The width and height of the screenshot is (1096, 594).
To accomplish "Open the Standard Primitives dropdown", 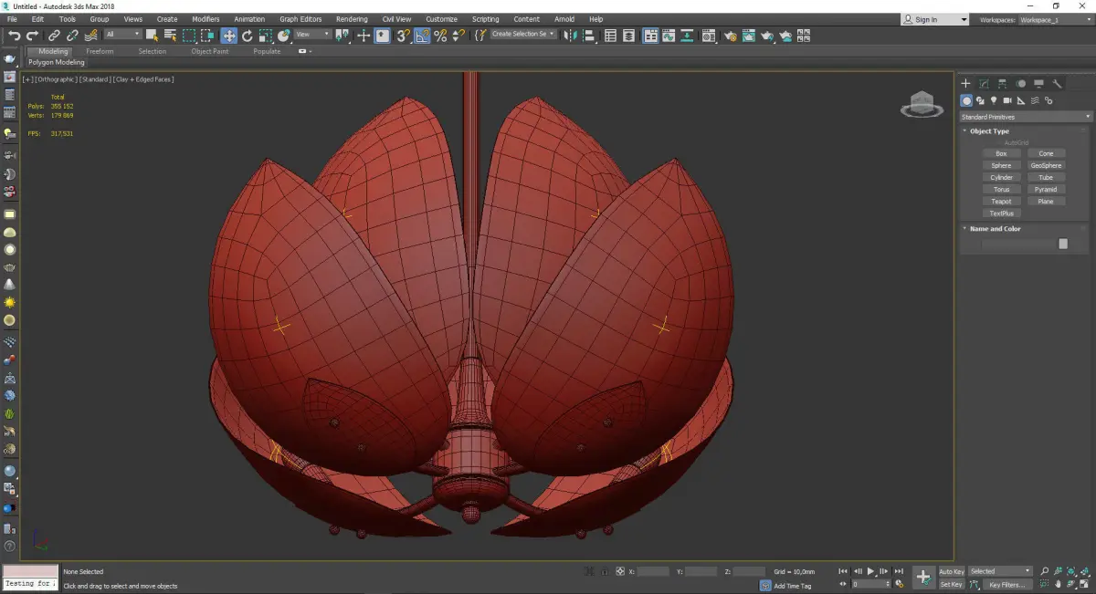I will (x=1025, y=117).
